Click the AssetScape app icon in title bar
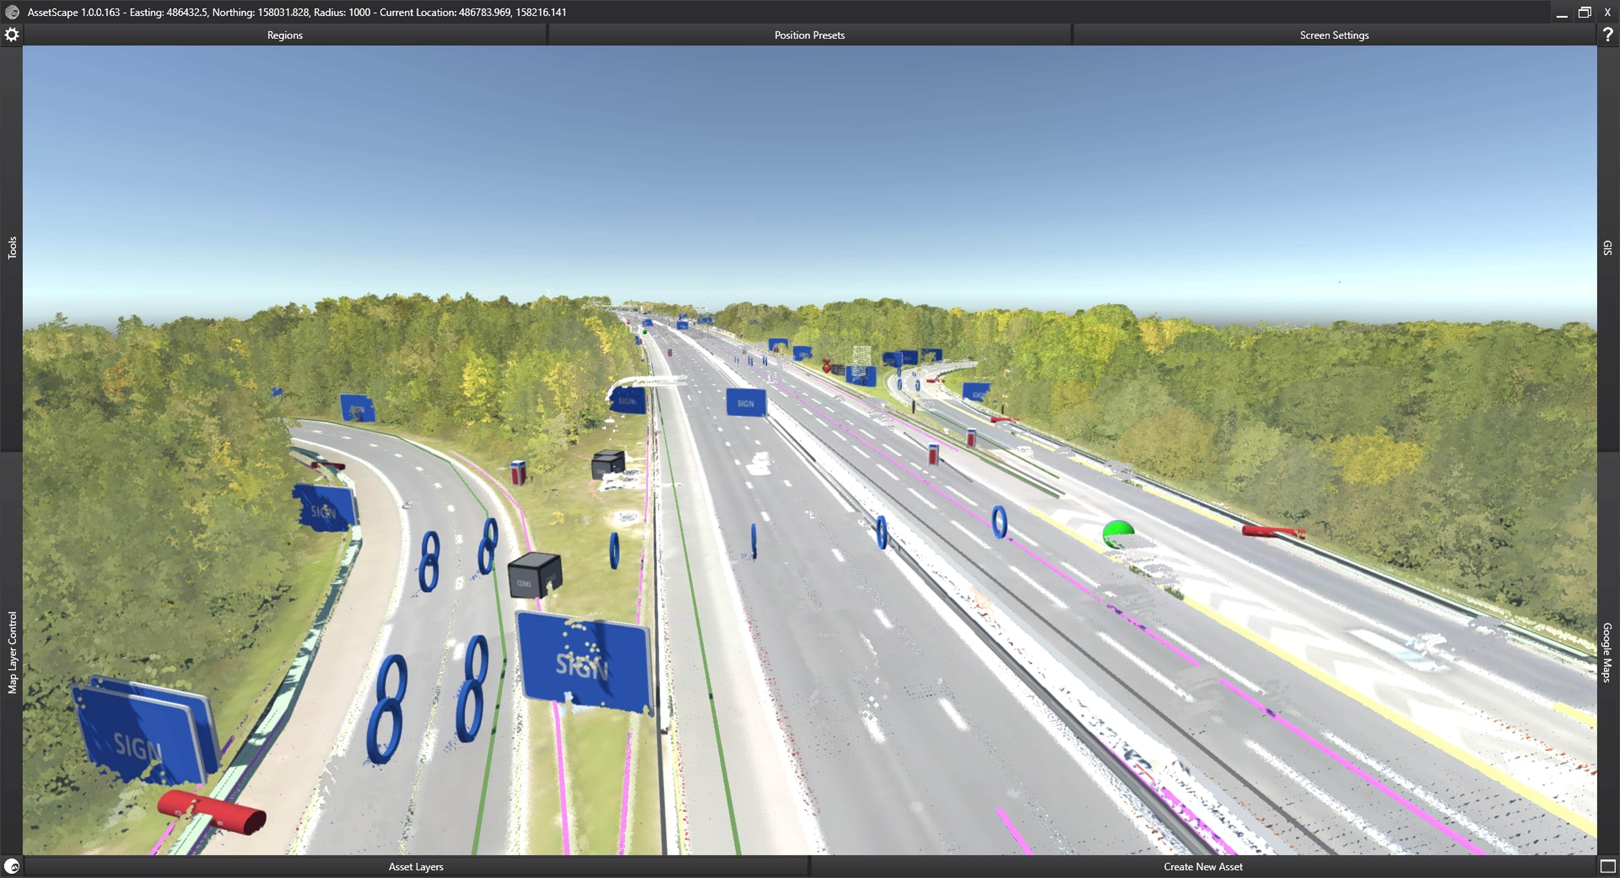Image resolution: width=1620 pixels, height=878 pixels. click(x=12, y=12)
